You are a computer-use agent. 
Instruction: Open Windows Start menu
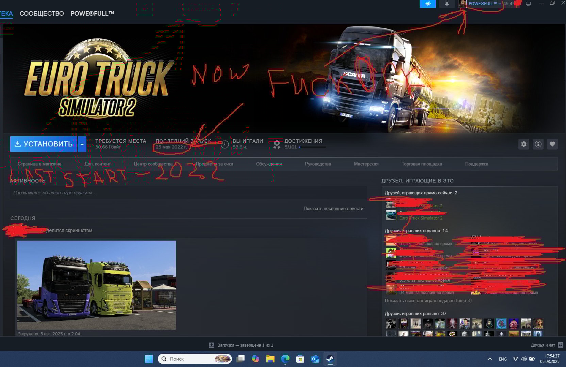pyautogui.click(x=149, y=359)
